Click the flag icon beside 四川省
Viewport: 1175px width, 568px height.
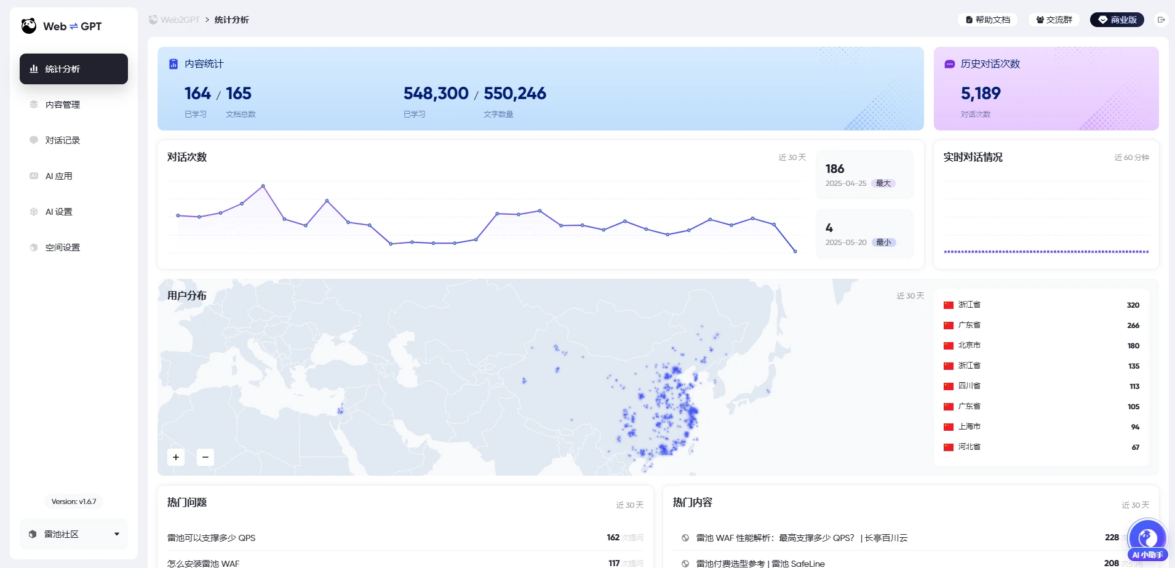click(x=949, y=386)
